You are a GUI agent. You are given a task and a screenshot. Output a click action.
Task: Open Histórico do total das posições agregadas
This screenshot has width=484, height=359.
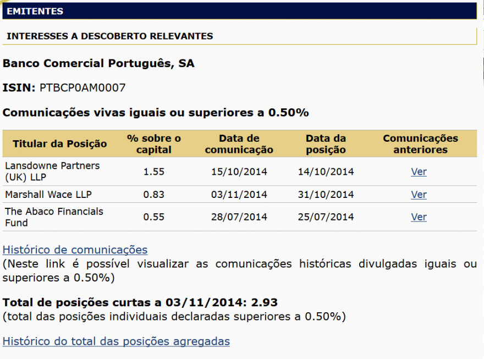[116, 341]
